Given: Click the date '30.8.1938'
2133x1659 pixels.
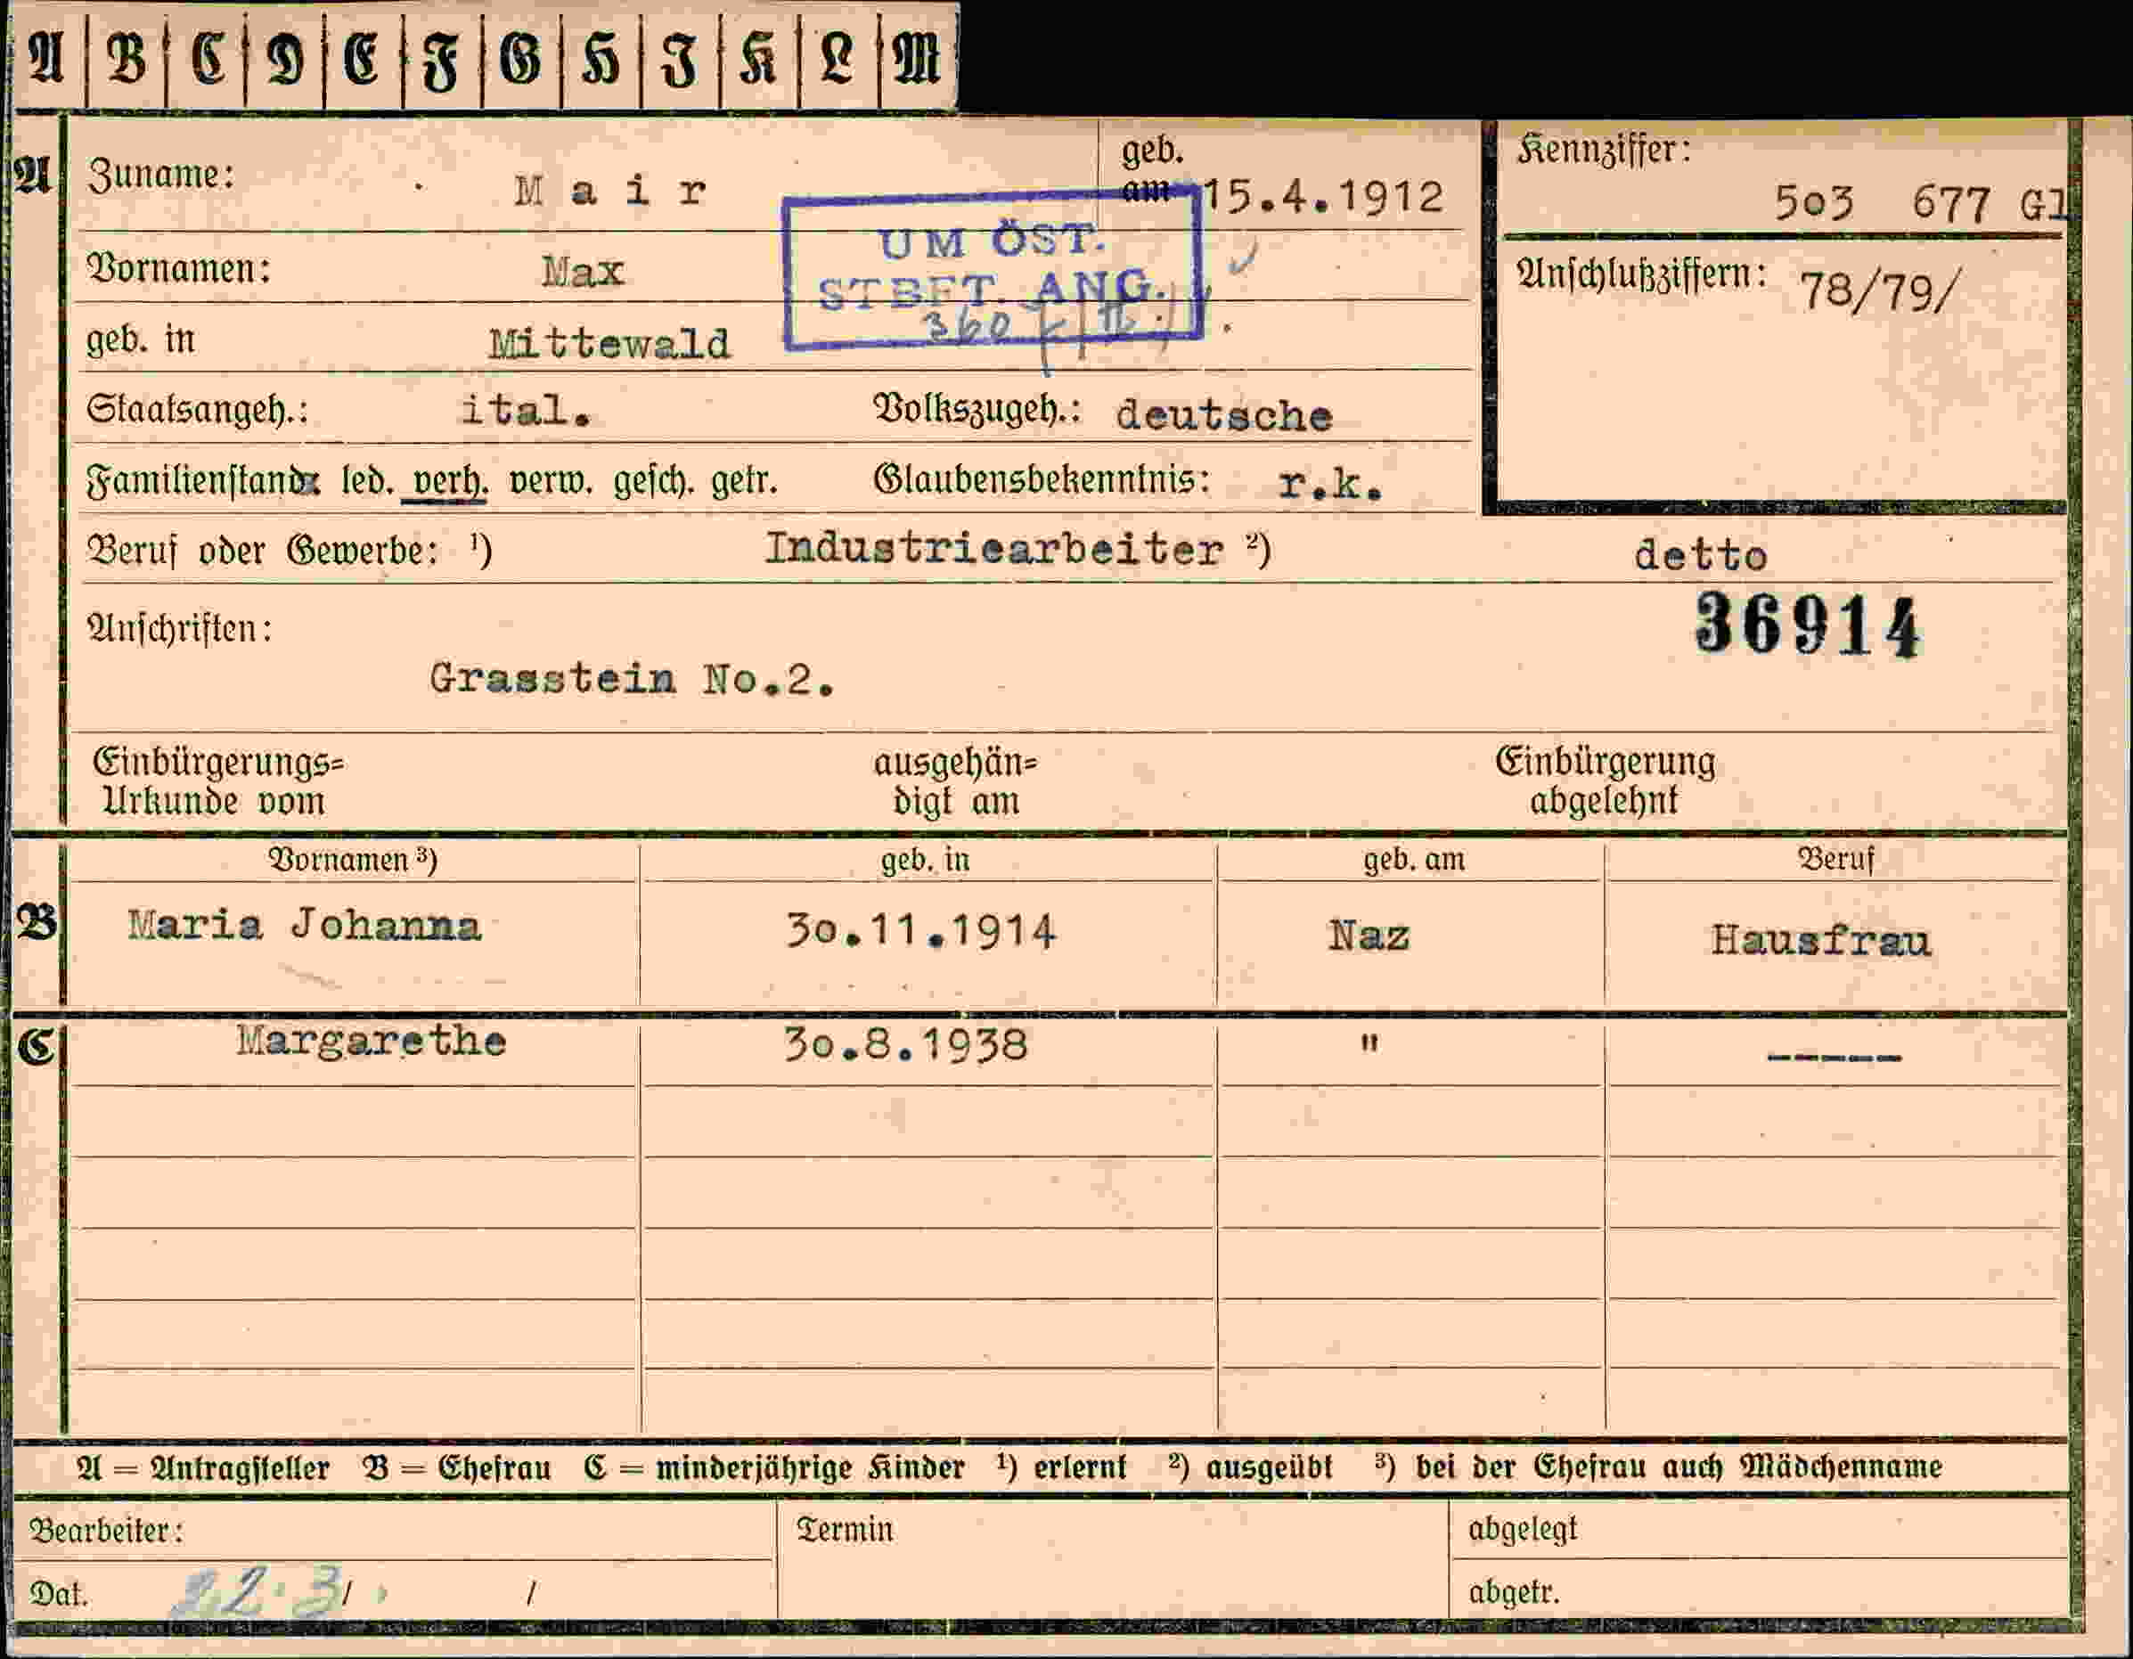Looking at the screenshot, I should click(x=906, y=1046).
